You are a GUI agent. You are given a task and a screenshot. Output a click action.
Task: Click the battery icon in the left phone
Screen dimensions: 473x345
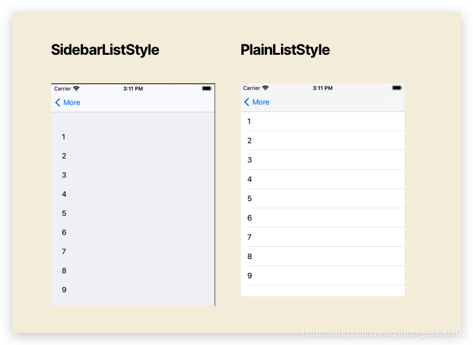pos(207,88)
